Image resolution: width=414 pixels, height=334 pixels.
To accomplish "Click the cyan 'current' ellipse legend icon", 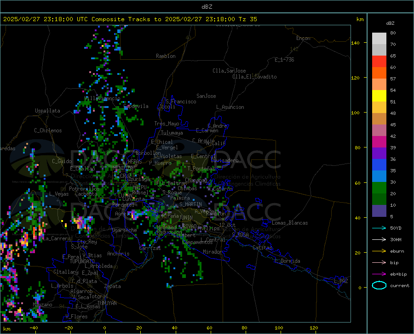I will click(x=379, y=285).
